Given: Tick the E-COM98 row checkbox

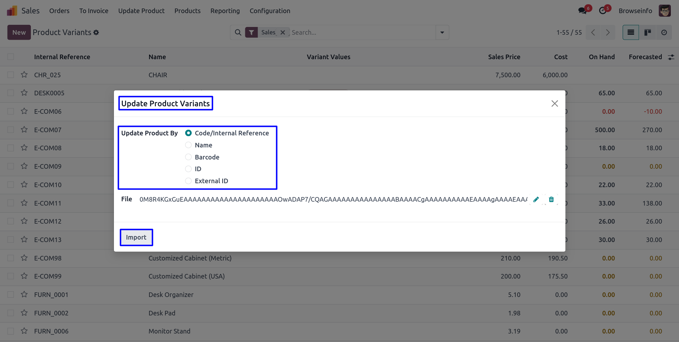Looking at the screenshot, I should pyautogui.click(x=11, y=258).
